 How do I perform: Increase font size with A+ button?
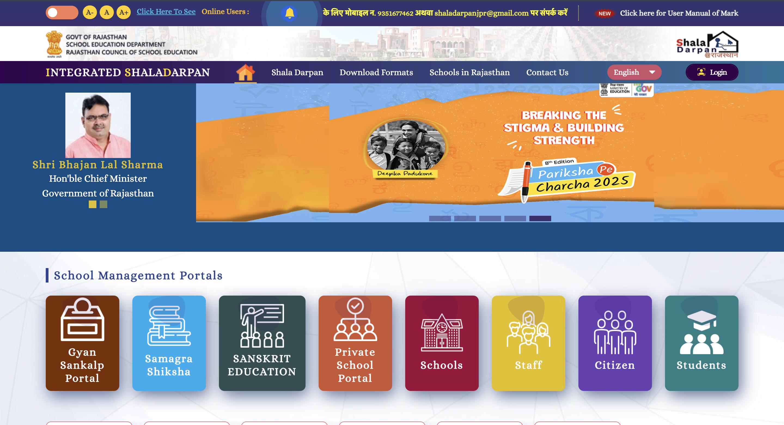123,13
